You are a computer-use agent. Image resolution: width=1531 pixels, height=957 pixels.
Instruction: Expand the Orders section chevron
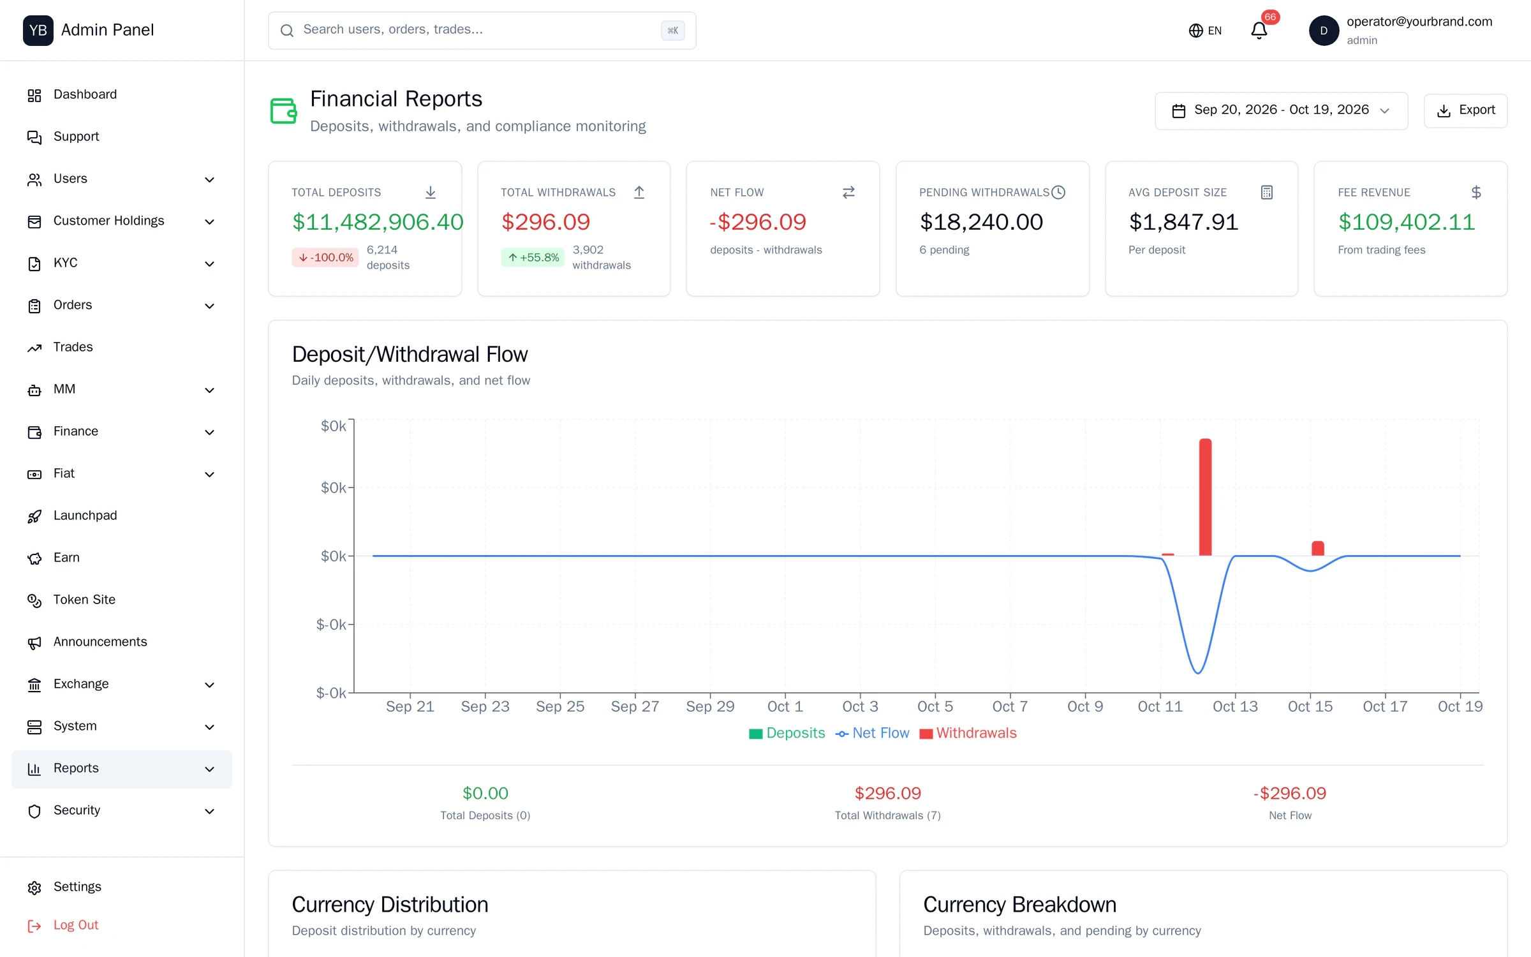(209, 306)
